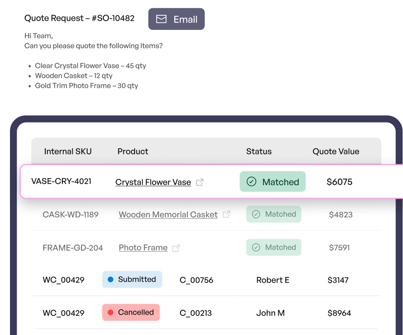This screenshot has height=335, width=403.
Task: Sort by Product column header
Action: coord(133,152)
